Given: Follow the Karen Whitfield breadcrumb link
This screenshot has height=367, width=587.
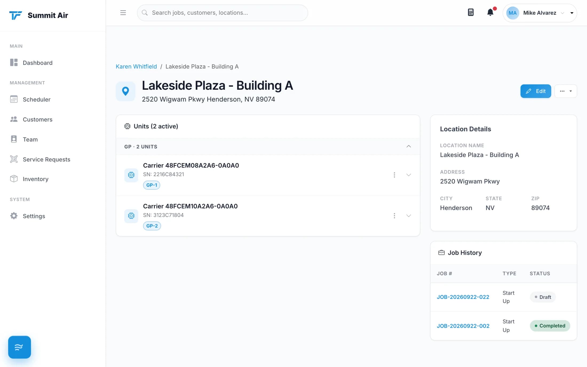Looking at the screenshot, I should (x=136, y=66).
